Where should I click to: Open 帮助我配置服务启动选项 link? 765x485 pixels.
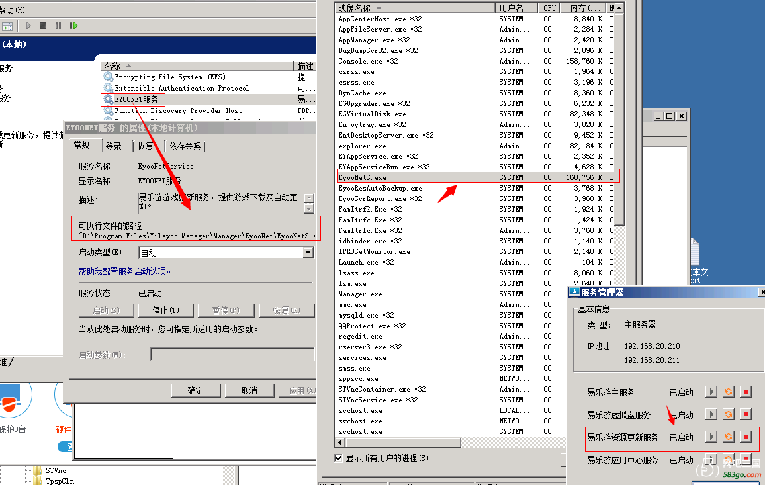click(x=126, y=271)
